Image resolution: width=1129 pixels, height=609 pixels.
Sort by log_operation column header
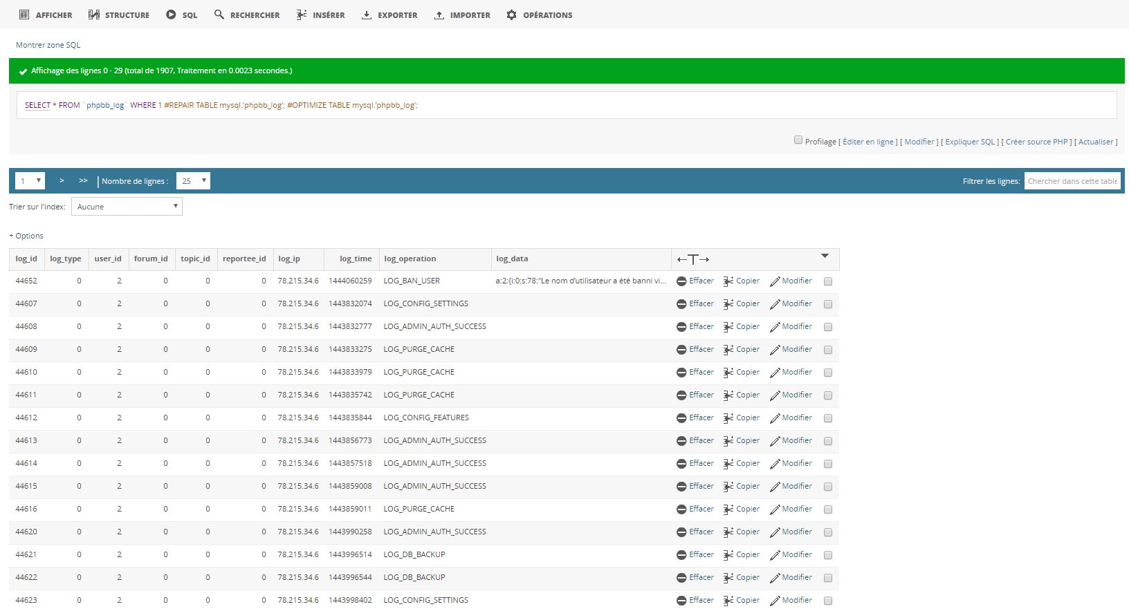[410, 259]
